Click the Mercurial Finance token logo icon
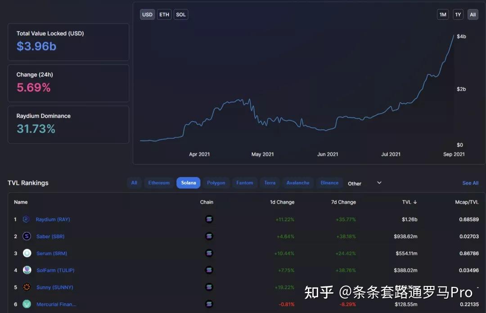Viewport: 486px width, 313px height. coord(27,304)
